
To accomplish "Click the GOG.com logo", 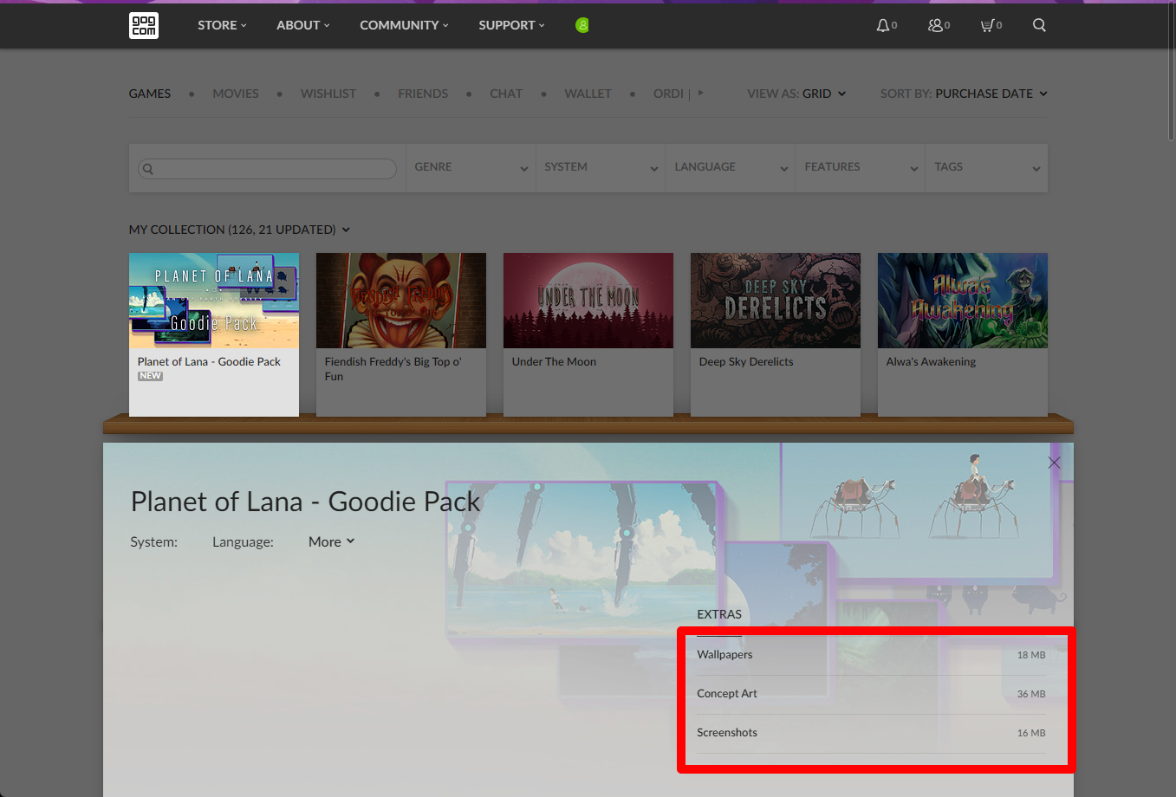I will (x=144, y=25).
